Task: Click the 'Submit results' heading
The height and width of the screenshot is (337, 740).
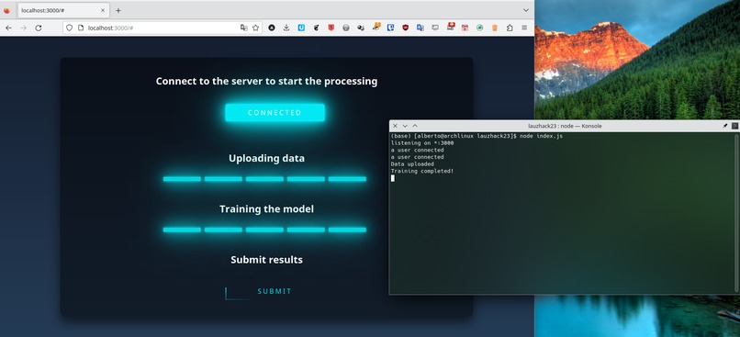Action: click(266, 260)
